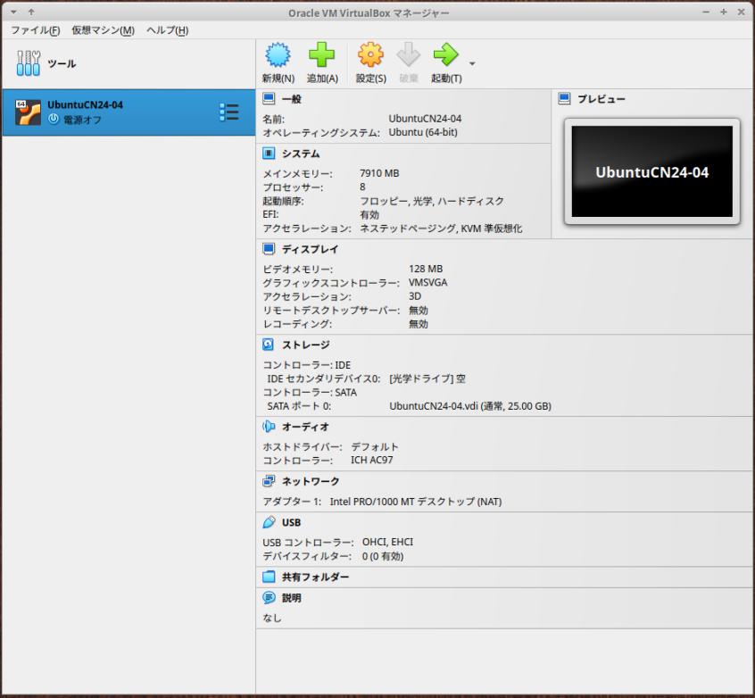Click the 共有フォルダー folder icon
Viewport: 755px width, 698px height.
[269, 577]
